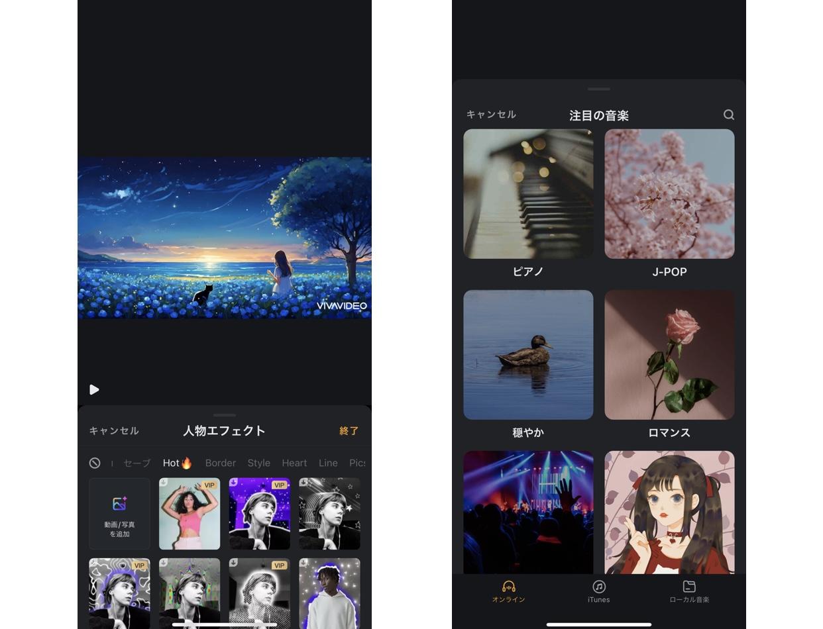Open the Style effect tab
Viewport: 823px width, 629px height.
pyautogui.click(x=259, y=463)
